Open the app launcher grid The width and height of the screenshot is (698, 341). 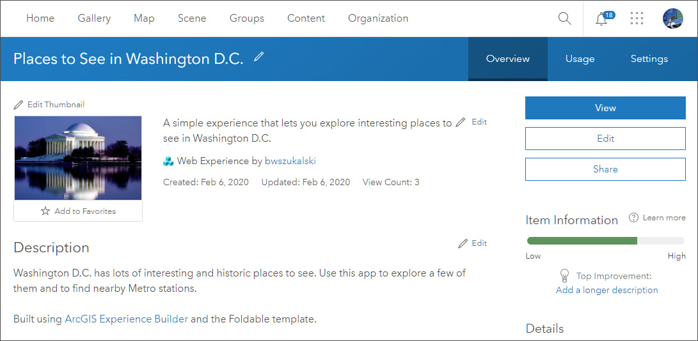pyautogui.click(x=637, y=19)
